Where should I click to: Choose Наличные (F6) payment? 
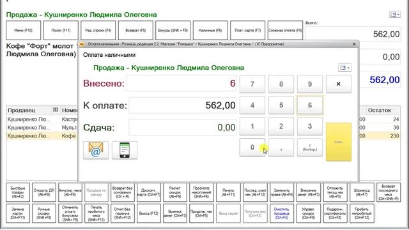tap(210, 30)
